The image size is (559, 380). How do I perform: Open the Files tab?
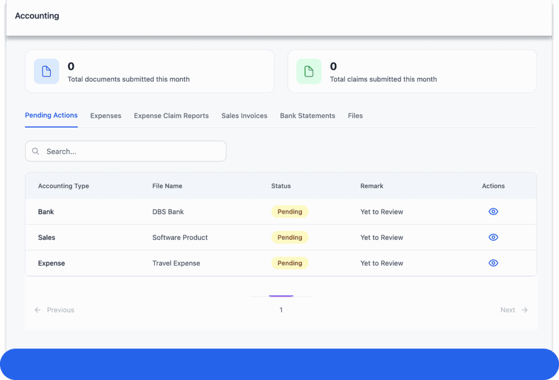tap(355, 116)
